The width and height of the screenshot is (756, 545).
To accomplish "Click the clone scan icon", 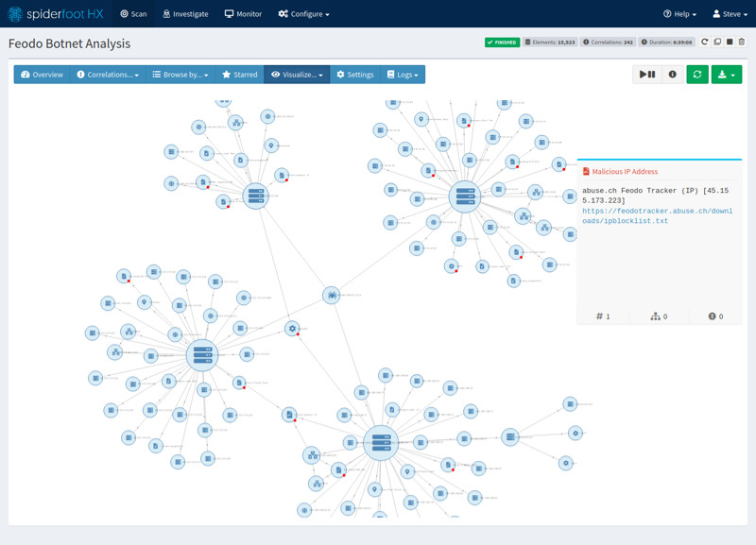I will point(717,42).
